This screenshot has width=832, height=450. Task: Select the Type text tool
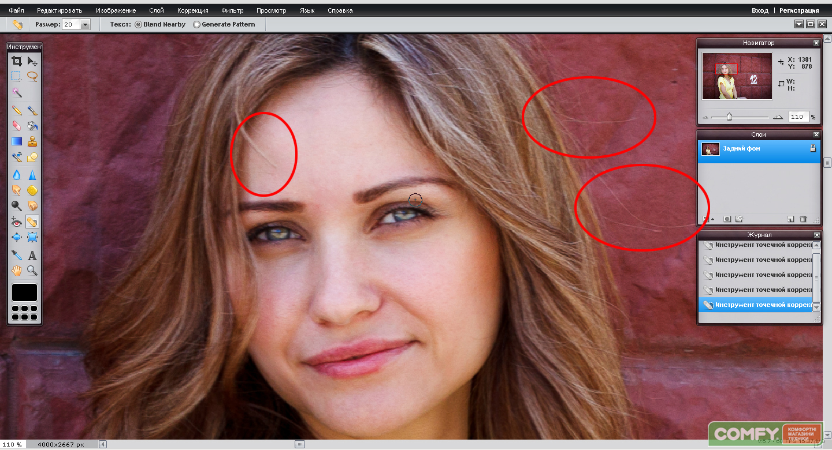[32, 255]
